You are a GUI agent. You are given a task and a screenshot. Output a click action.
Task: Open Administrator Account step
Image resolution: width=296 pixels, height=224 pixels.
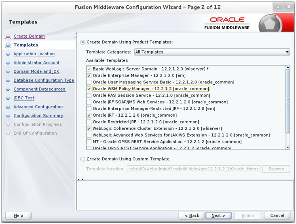pyautogui.click(x=37, y=62)
